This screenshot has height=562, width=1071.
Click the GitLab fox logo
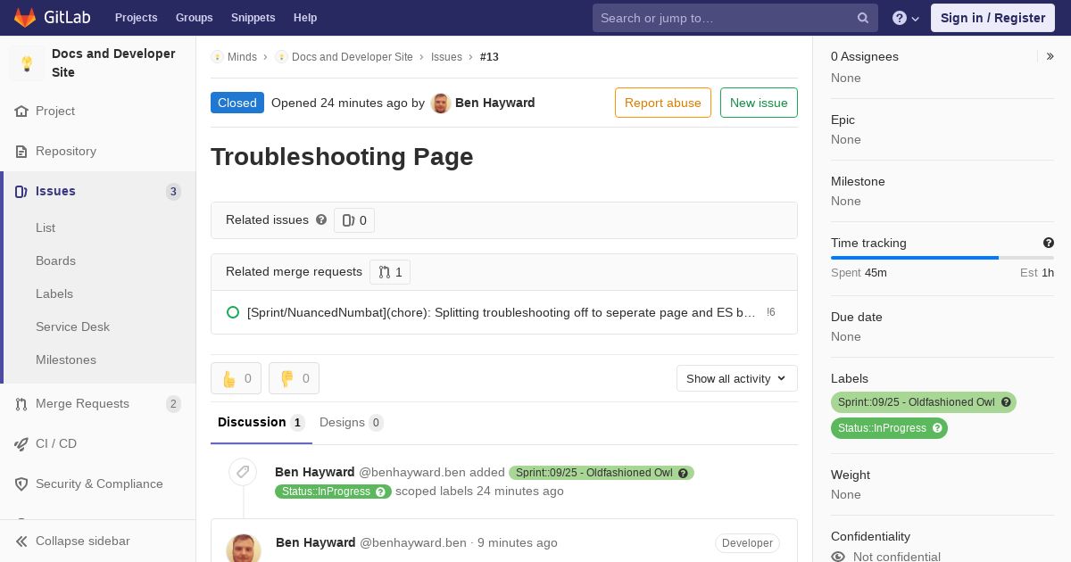click(26, 17)
